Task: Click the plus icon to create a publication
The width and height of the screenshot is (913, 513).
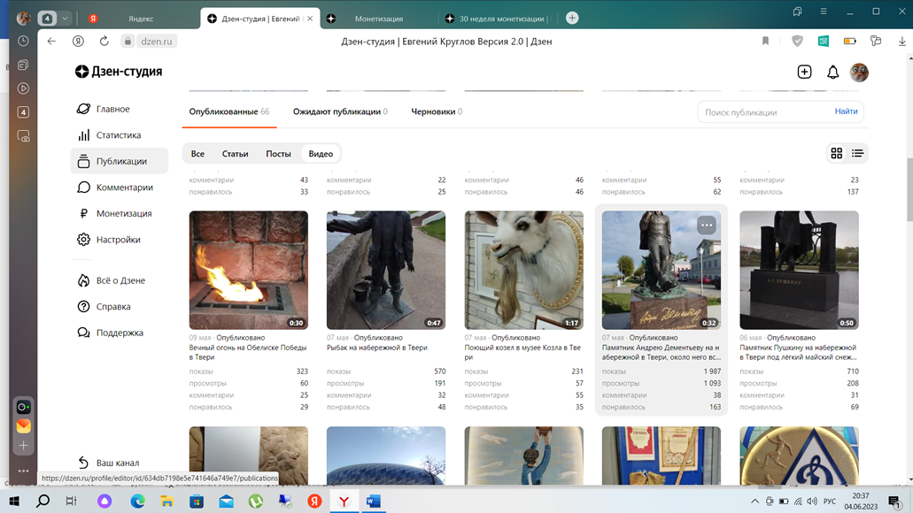Action: pyautogui.click(x=803, y=73)
